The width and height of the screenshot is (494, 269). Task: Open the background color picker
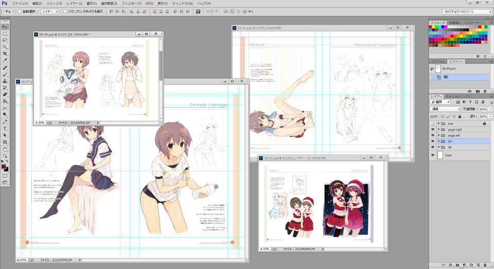[7, 169]
